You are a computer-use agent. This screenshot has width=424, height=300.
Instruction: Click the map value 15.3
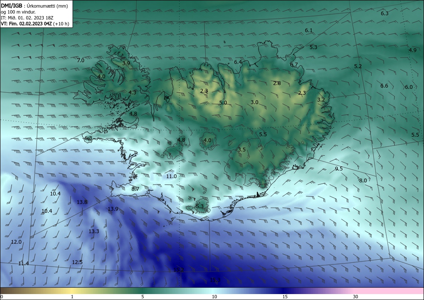tap(215, 280)
